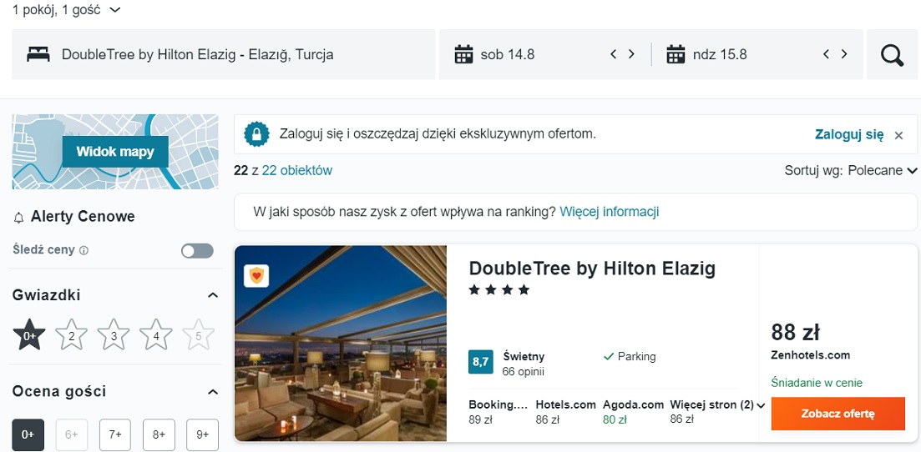
Task: Click the destination field DoubleTree by Hilton Elazig
Action: pos(223,54)
